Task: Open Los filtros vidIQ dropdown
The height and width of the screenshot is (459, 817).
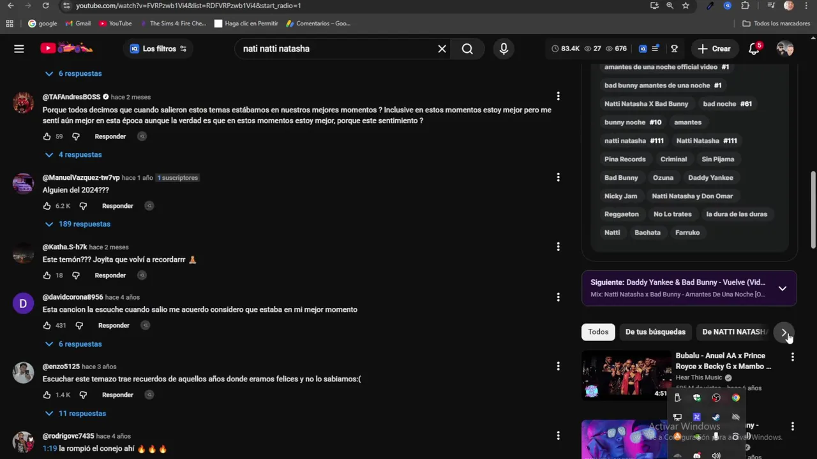Action: click(x=158, y=48)
